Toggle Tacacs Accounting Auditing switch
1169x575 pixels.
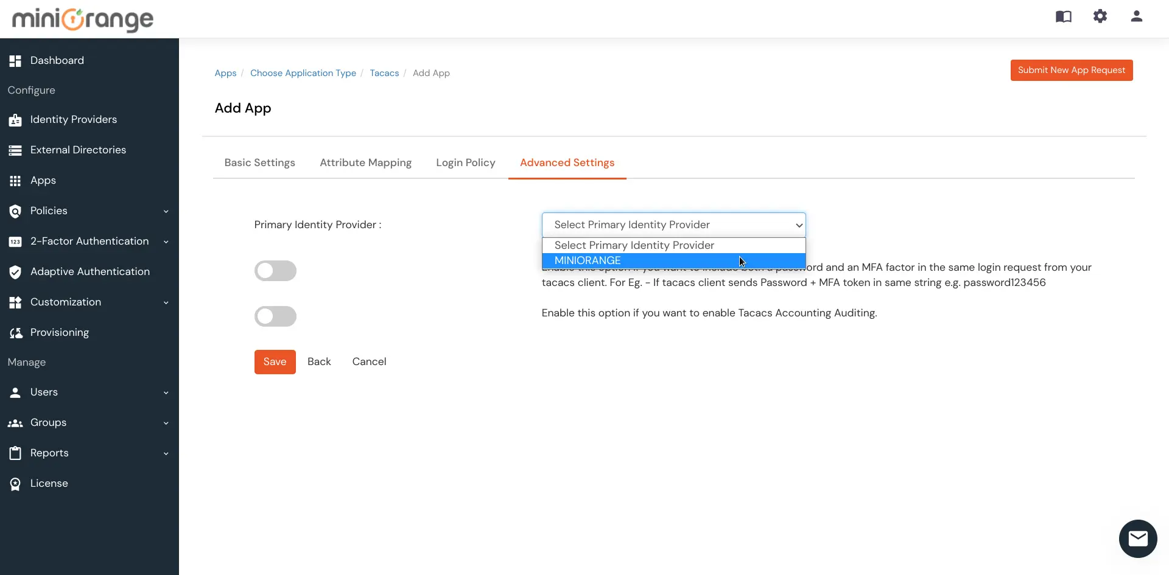[275, 316]
